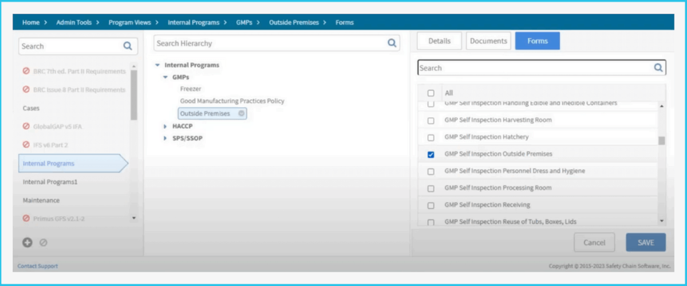Check GMP Self Inspection Handling Edible Containers
The height and width of the screenshot is (286, 687).
pyautogui.click(x=431, y=104)
